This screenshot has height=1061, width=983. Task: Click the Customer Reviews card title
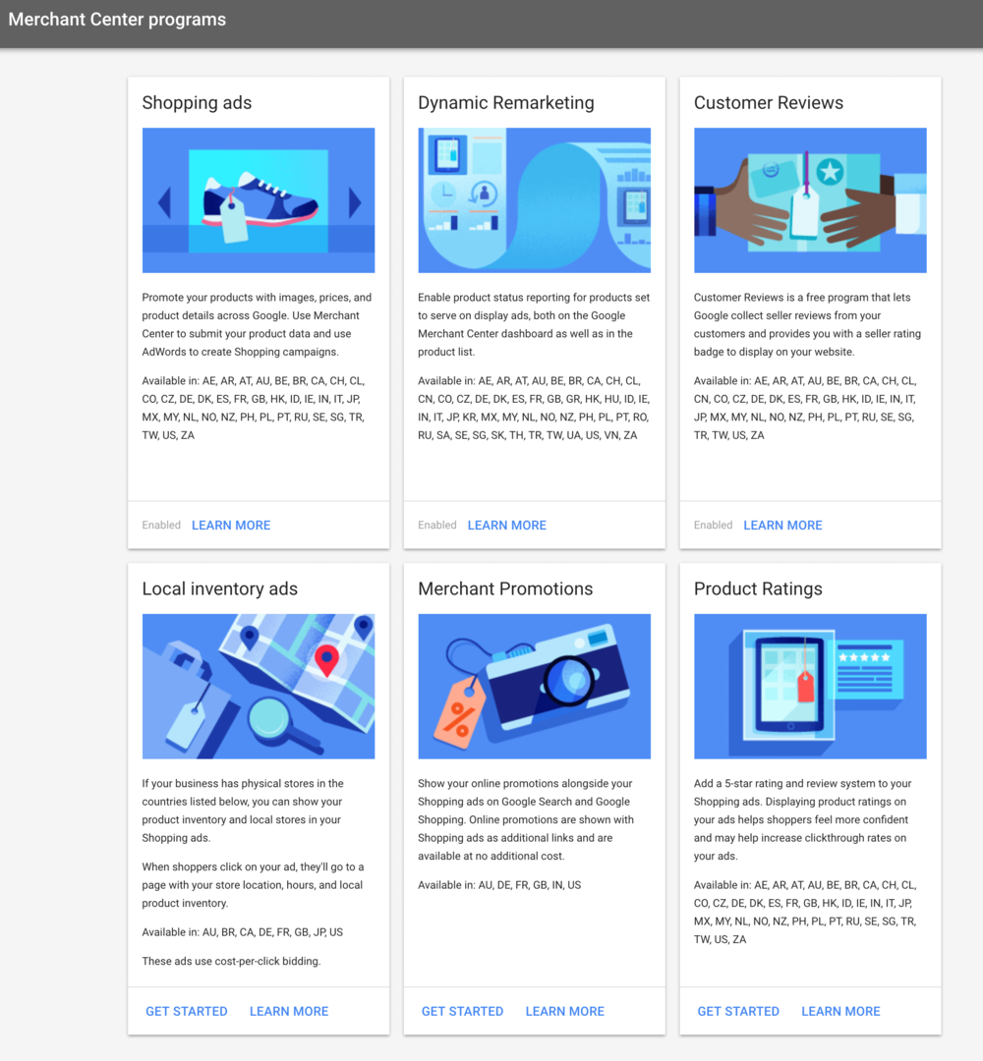click(x=769, y=103)
